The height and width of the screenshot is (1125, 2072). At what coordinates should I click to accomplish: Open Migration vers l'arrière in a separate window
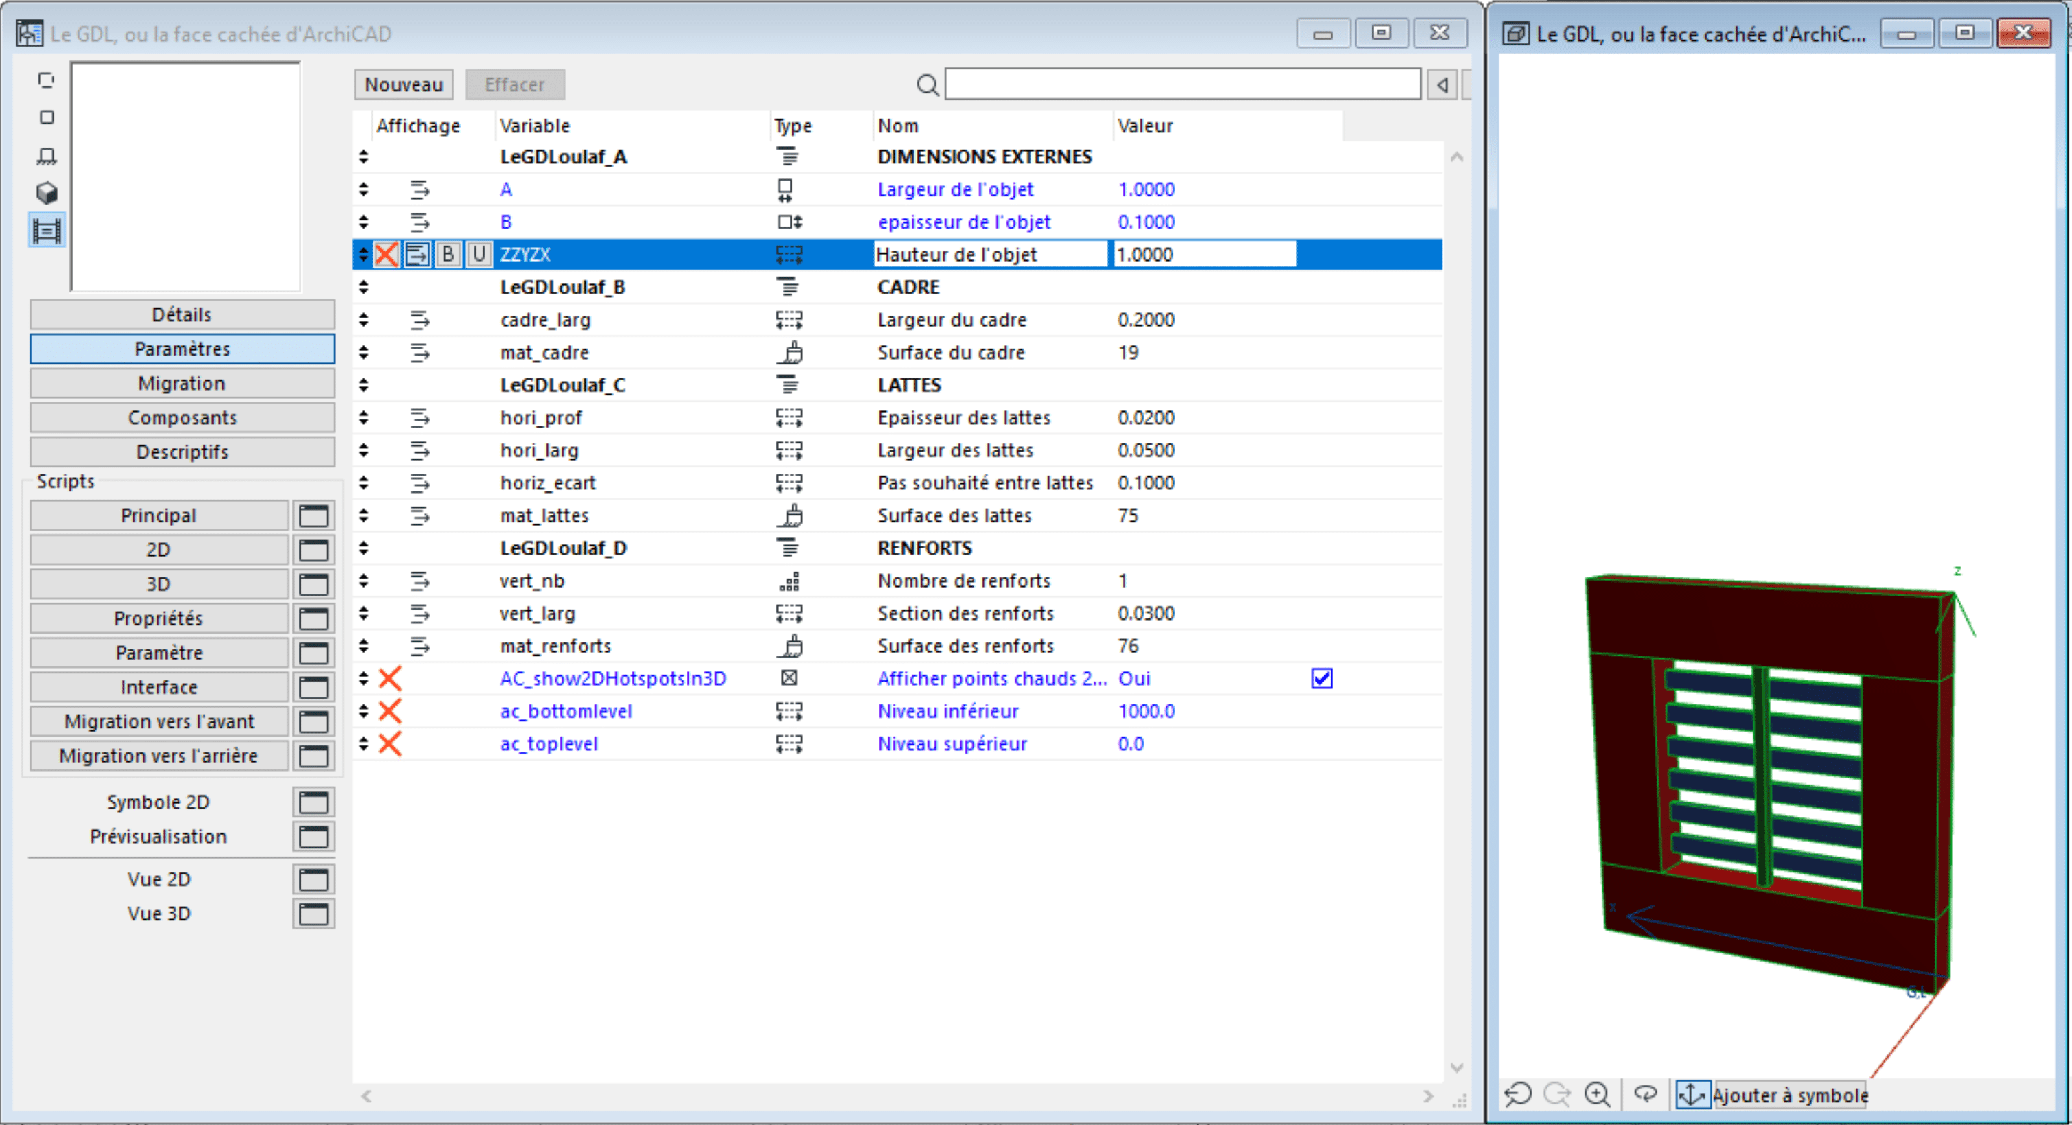(314, 756)
